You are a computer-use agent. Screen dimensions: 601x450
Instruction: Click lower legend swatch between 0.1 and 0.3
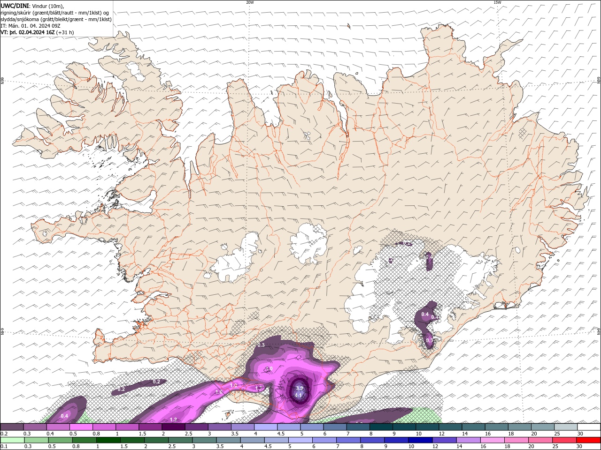tap(12, 440)
